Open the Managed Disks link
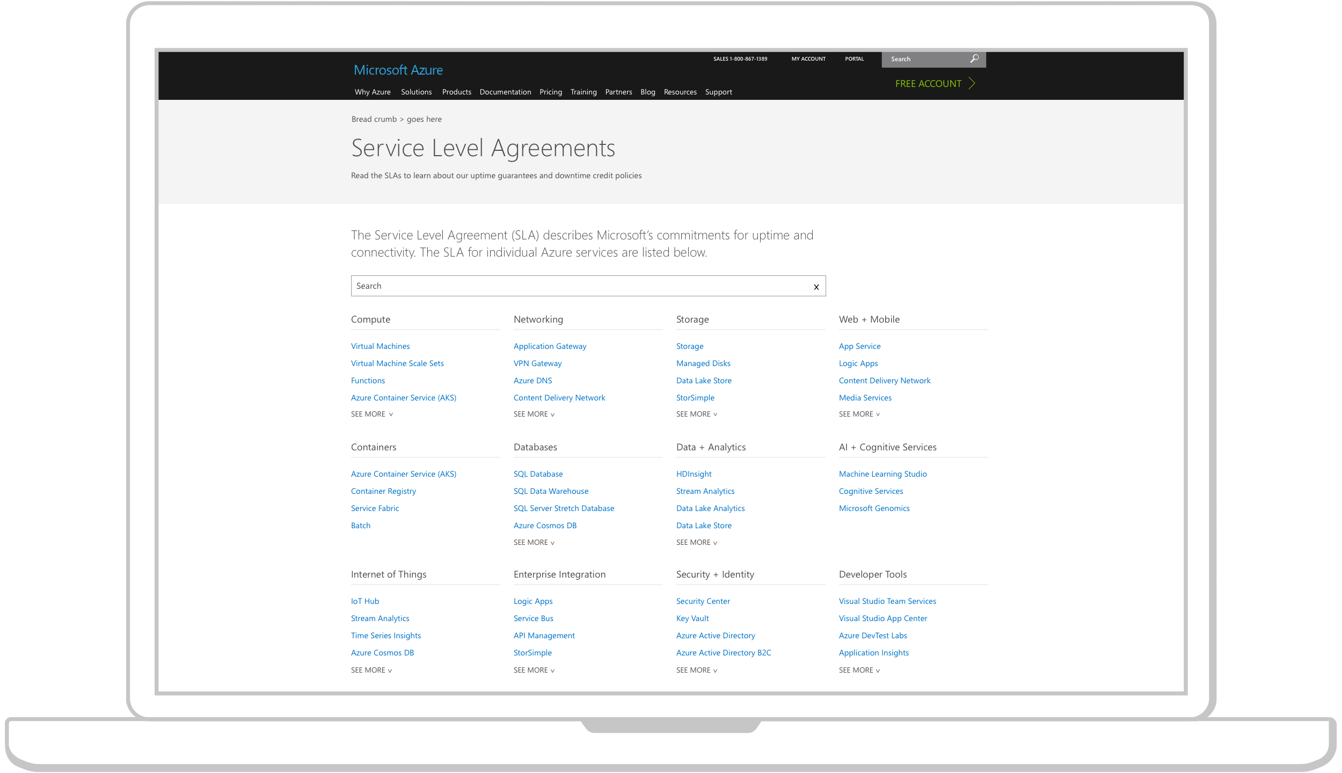The height and width of the screenshot is (773, 1342). pos(703,363)
